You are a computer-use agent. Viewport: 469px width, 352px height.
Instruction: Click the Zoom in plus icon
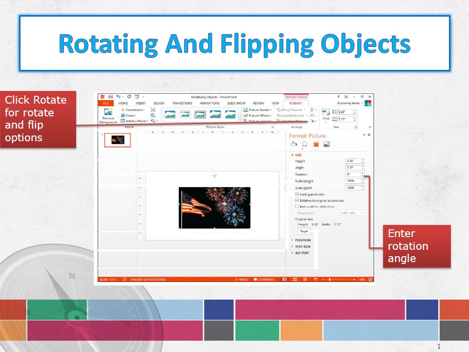pyautogui.click(x=354, y=279)
